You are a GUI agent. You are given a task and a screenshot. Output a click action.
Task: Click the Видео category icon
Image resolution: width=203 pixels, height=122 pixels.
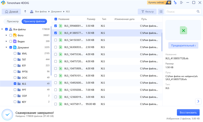click(15, 41)
